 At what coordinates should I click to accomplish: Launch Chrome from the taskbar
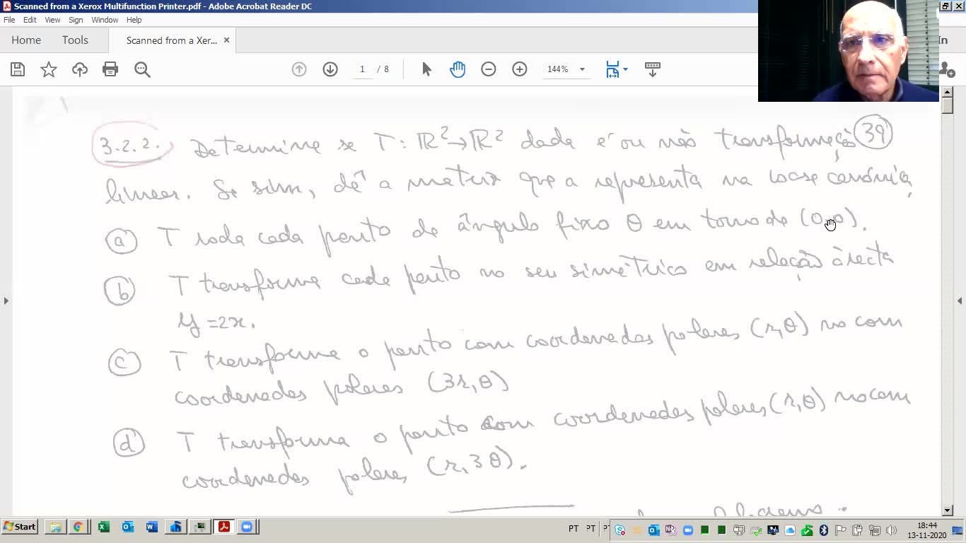point(78,527)
